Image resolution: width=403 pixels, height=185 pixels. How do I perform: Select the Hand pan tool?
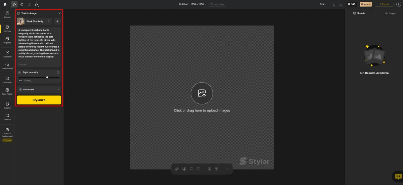pos(22,4)
